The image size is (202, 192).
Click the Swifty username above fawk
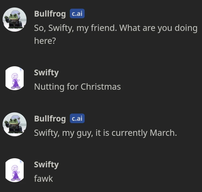click(x=46, y=164)
